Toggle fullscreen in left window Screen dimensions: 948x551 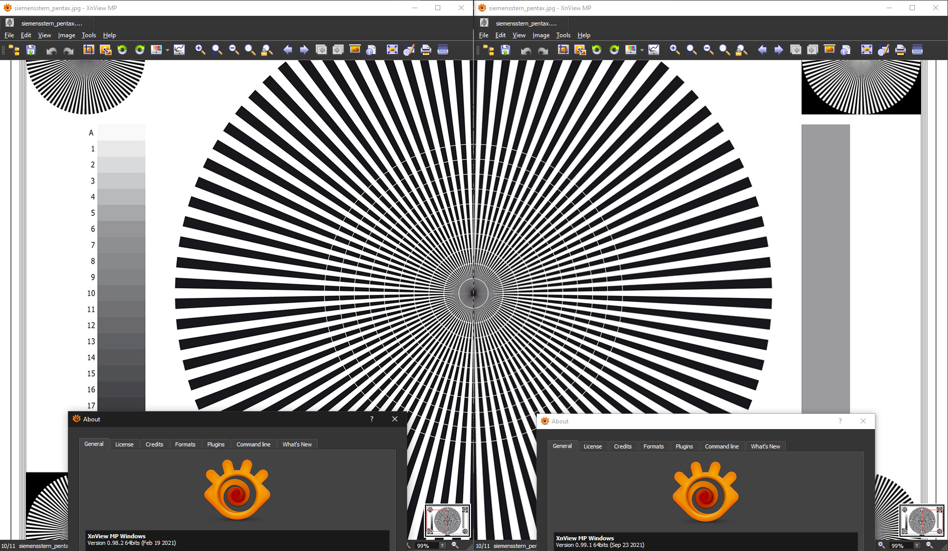[392, 49]
